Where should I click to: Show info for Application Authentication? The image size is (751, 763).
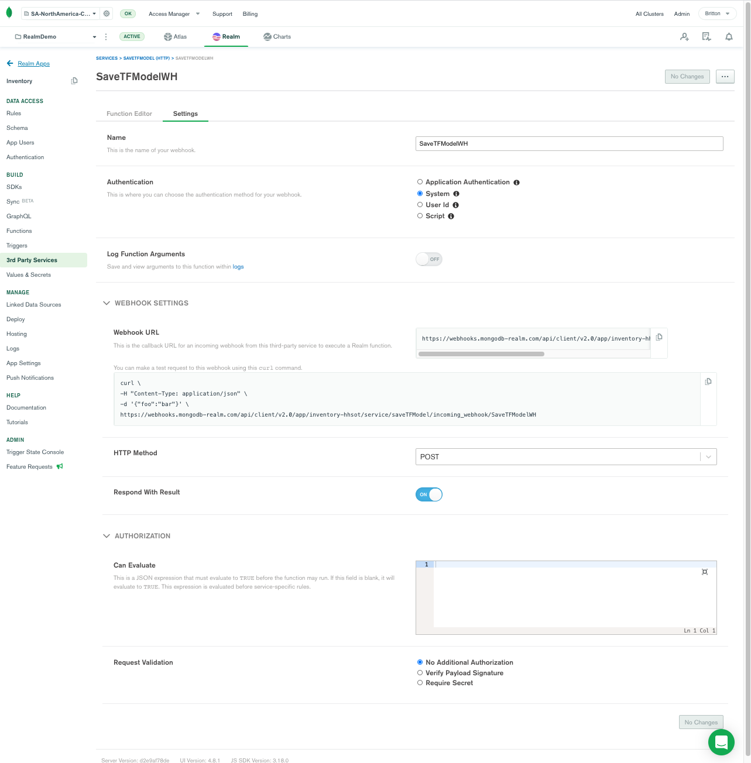pos(516,183)
